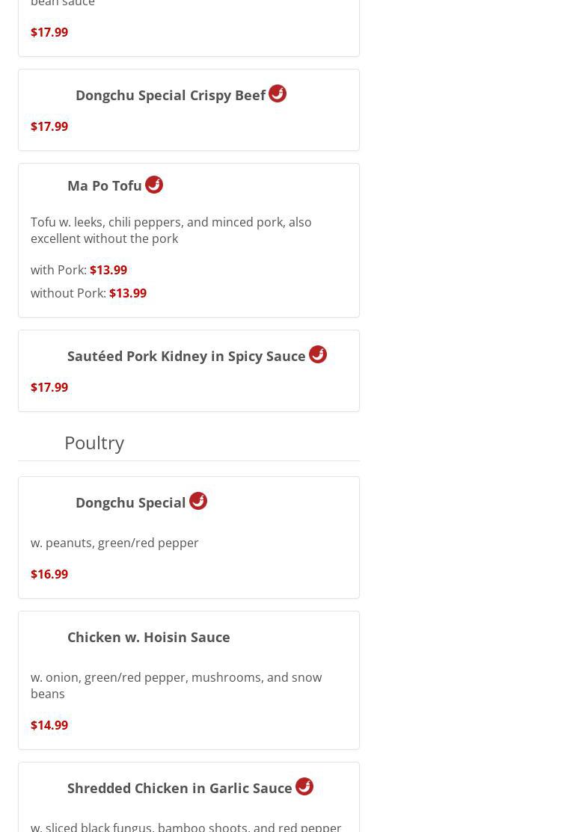Click the spicy chili icon beside Dongchu Special Crispy Beef
Image resolution: width=576 pixels, height=832 pixels.
(x=278, y=93)
